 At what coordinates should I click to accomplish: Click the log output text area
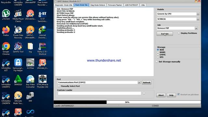[104, 42]
